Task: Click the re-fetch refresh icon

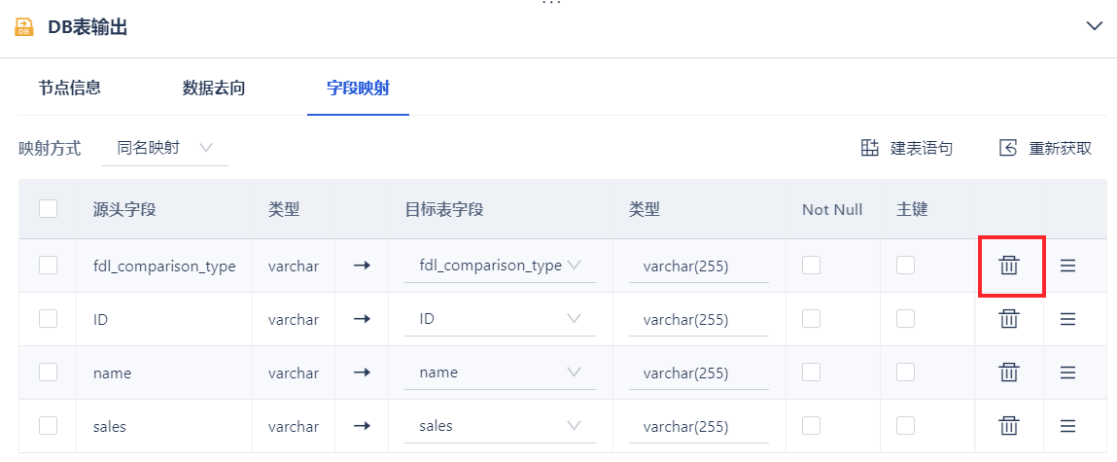Action: click(1008, 148)
